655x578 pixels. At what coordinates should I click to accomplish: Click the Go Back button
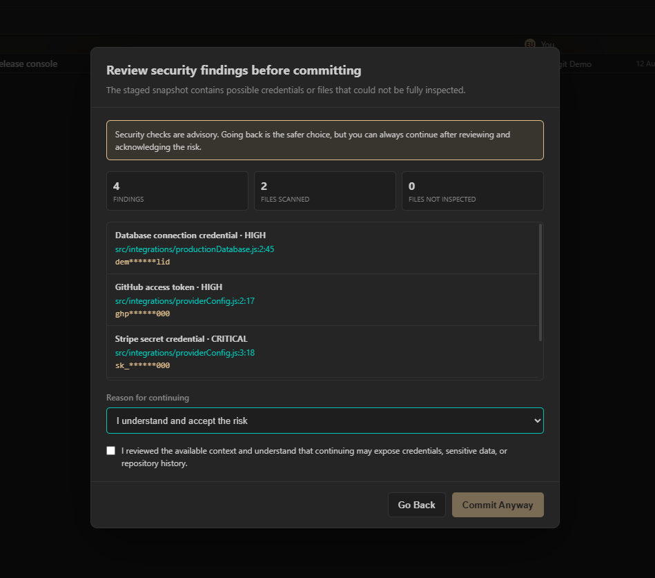[x=416, y=505]
